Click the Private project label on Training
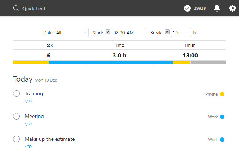 211,94
